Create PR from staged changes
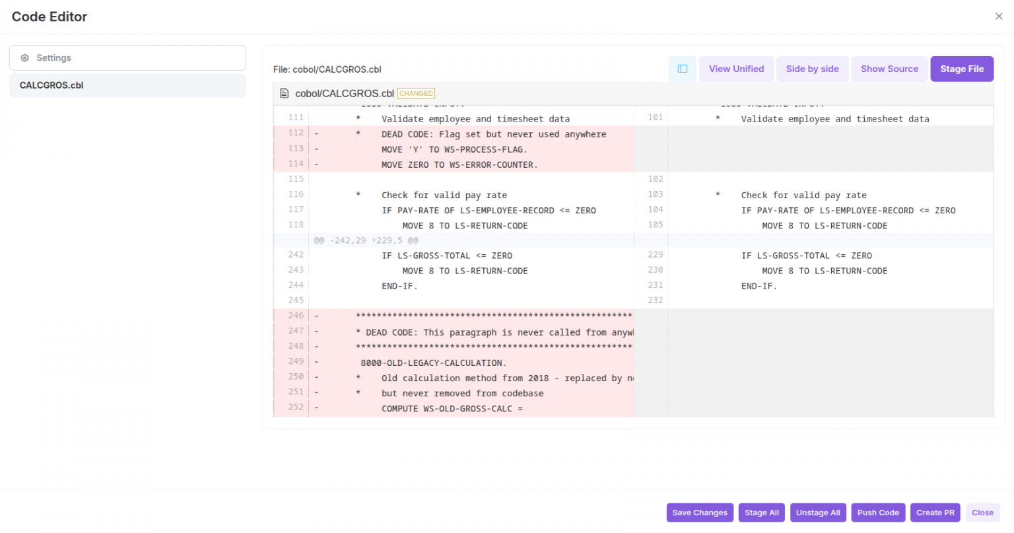Viewport: 1014px width, 533px height. 935,512
